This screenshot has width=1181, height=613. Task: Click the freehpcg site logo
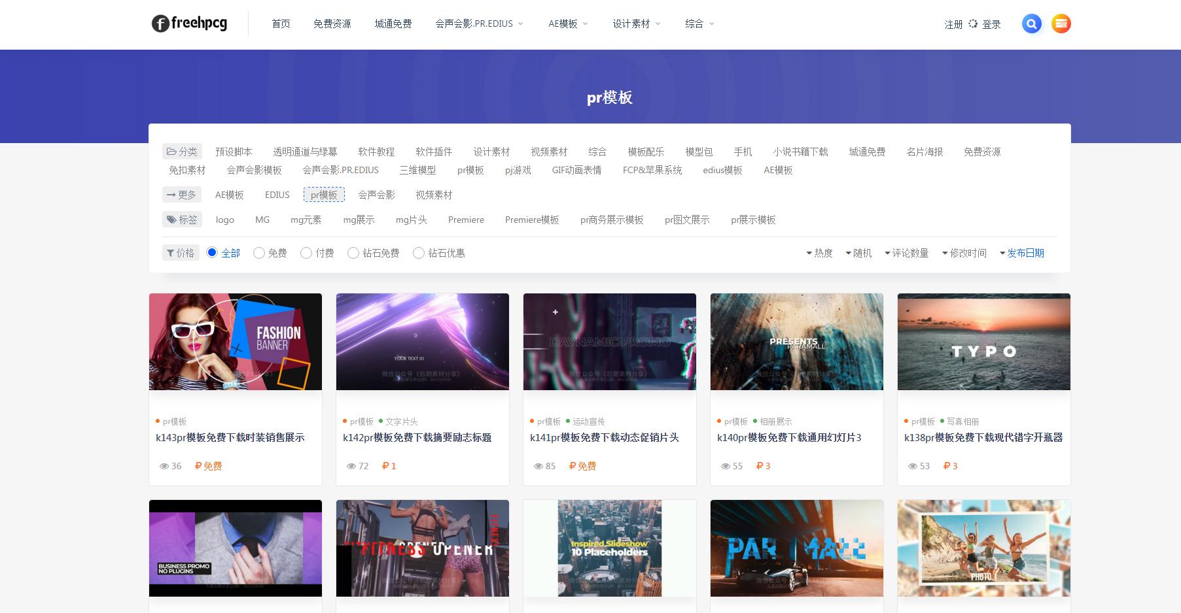point(189,24)
